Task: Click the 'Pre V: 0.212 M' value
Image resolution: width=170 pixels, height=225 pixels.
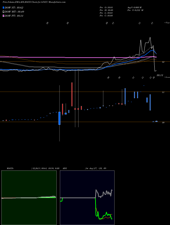Action: [135, 10]
